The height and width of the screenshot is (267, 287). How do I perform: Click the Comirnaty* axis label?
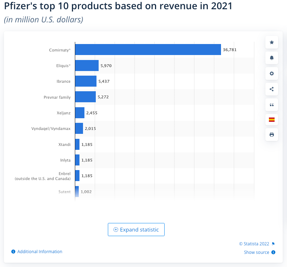(60, 50)
